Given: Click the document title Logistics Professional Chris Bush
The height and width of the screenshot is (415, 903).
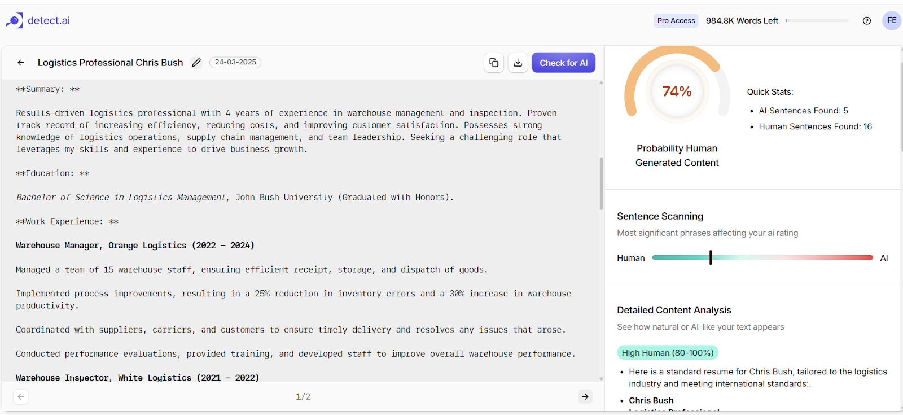Looking at the screenshot, I should (110, 63).
